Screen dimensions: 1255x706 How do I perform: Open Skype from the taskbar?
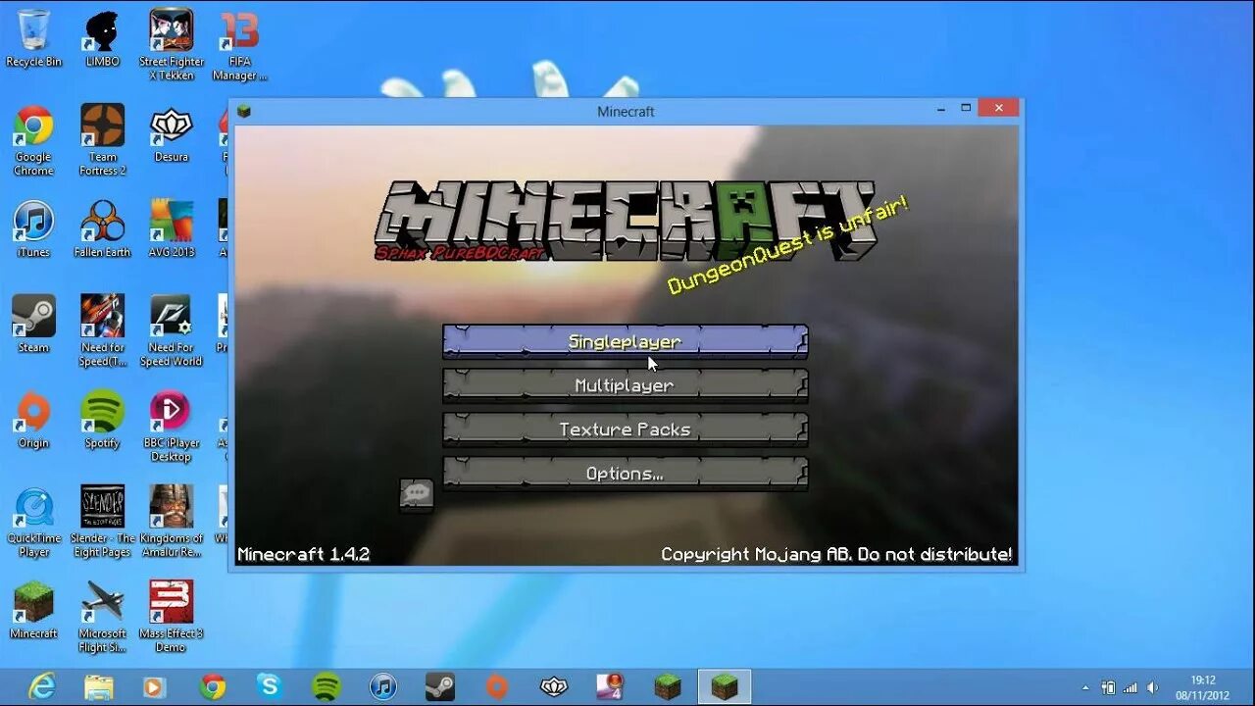pos(269,686)
